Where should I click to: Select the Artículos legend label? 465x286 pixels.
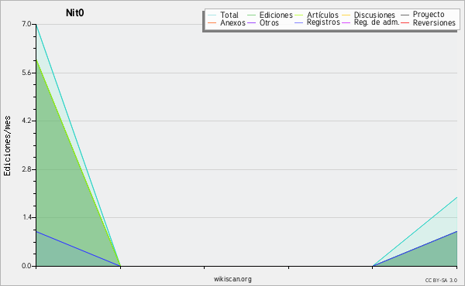point(322,15)
